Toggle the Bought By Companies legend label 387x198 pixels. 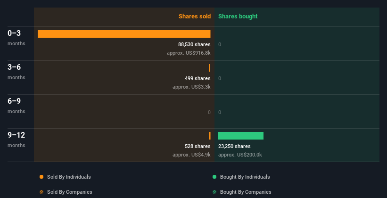[x=246, y=192]
